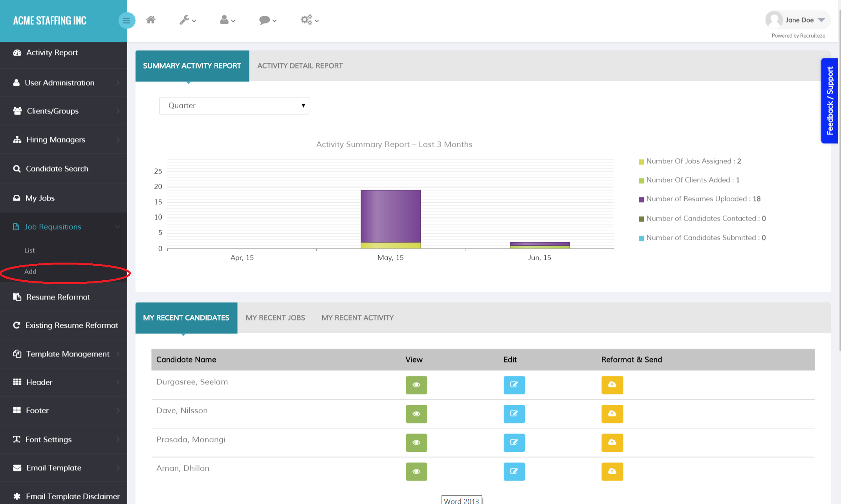View Dave Nilsson with the green eye button
The width and height of the screenshot is (841, 504).
(416, 414)
